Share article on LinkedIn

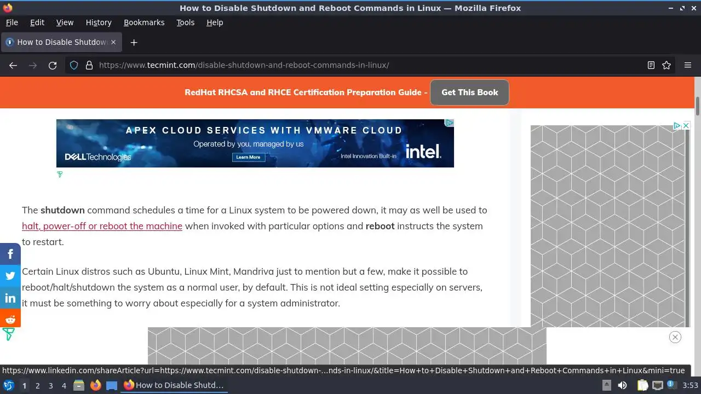tap(10, 298)
